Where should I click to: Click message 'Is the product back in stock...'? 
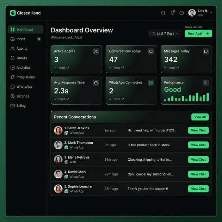coord(150,145)
